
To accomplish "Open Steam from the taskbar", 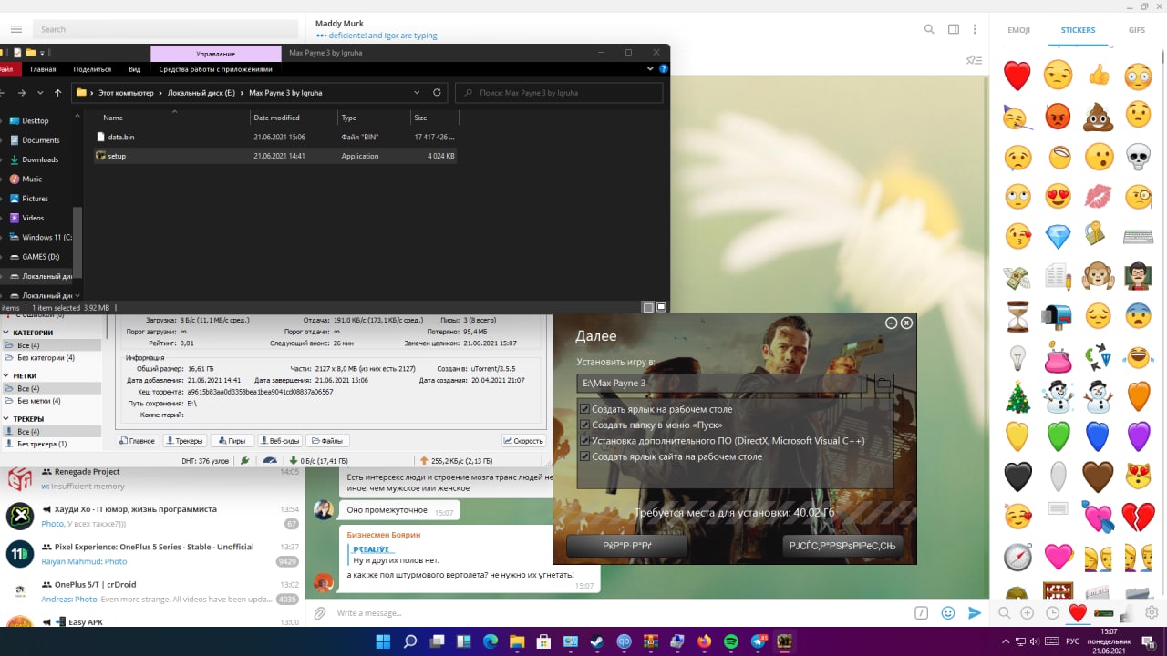I will click(x=596, y=641).
